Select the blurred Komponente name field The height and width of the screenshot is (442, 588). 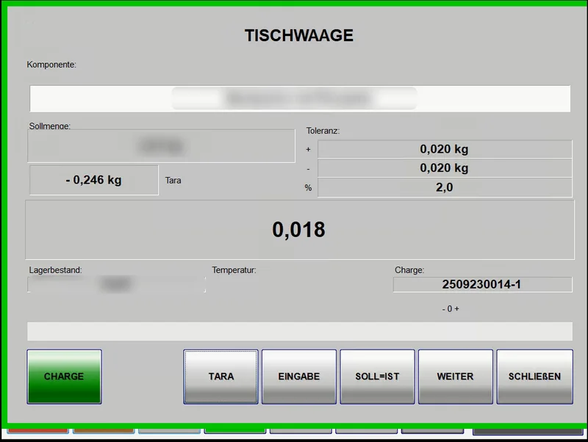[x=300, y=98]
